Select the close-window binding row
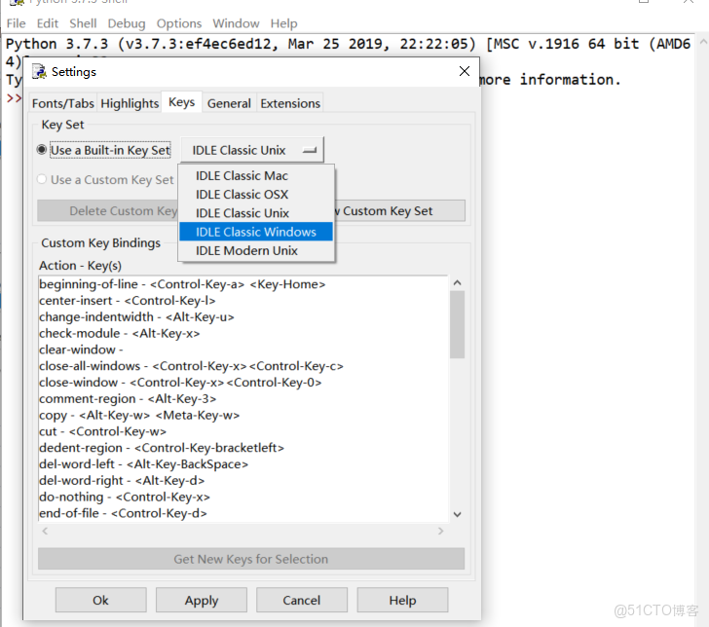 click(x=243, y=383)
